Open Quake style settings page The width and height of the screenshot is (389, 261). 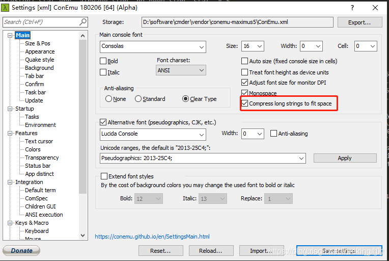tap(39, 60)
